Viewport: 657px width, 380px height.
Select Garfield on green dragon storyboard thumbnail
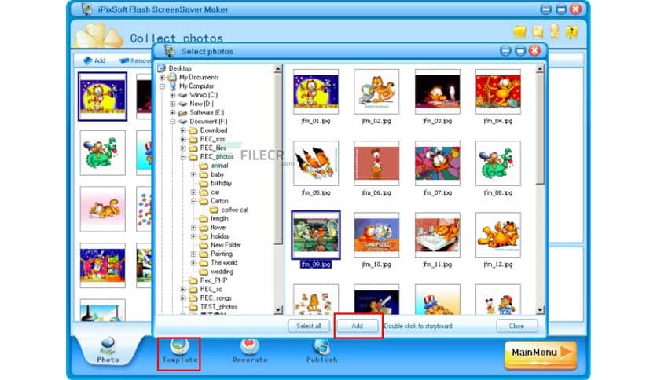[x=102, y=153]
